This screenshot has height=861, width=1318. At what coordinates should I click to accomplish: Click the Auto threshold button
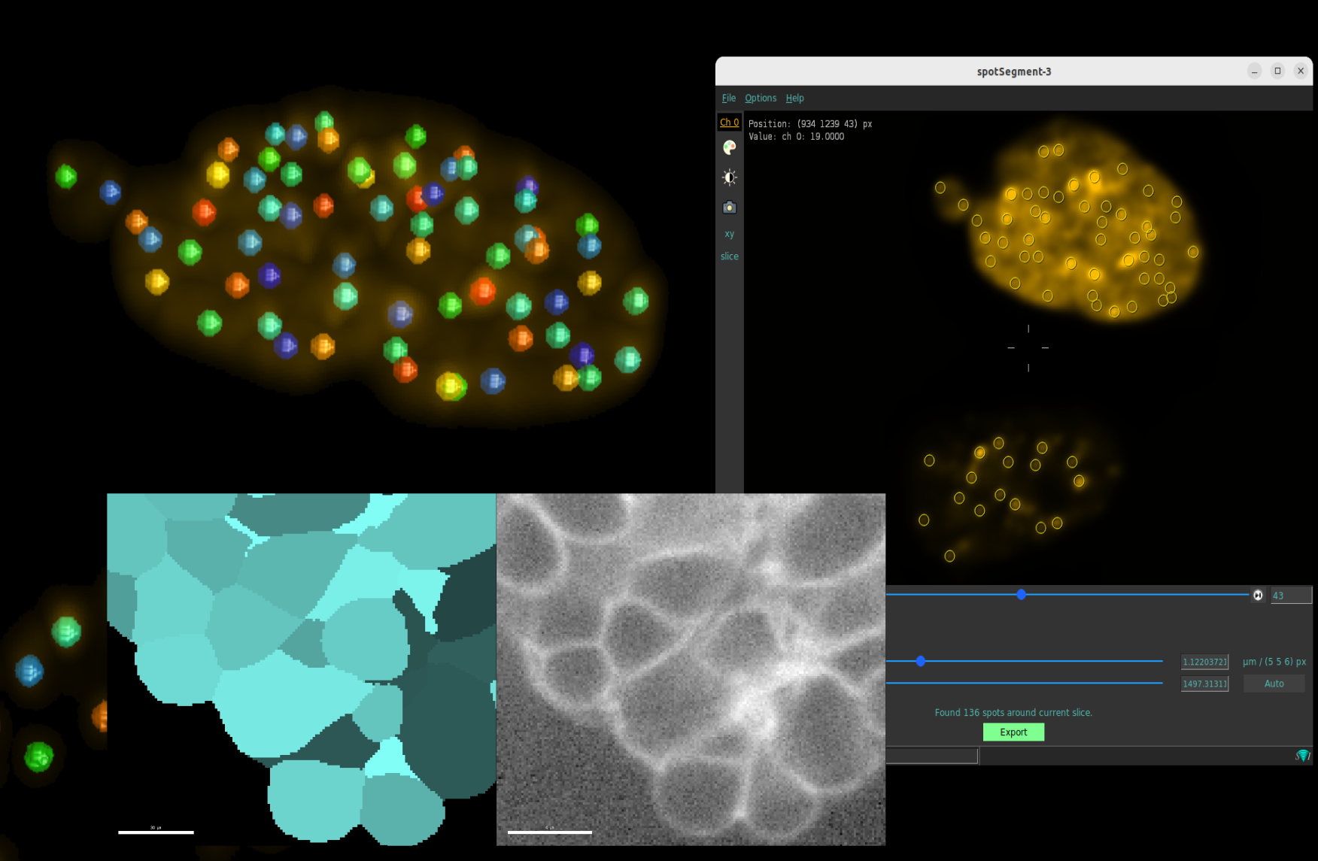point(1274,684)
